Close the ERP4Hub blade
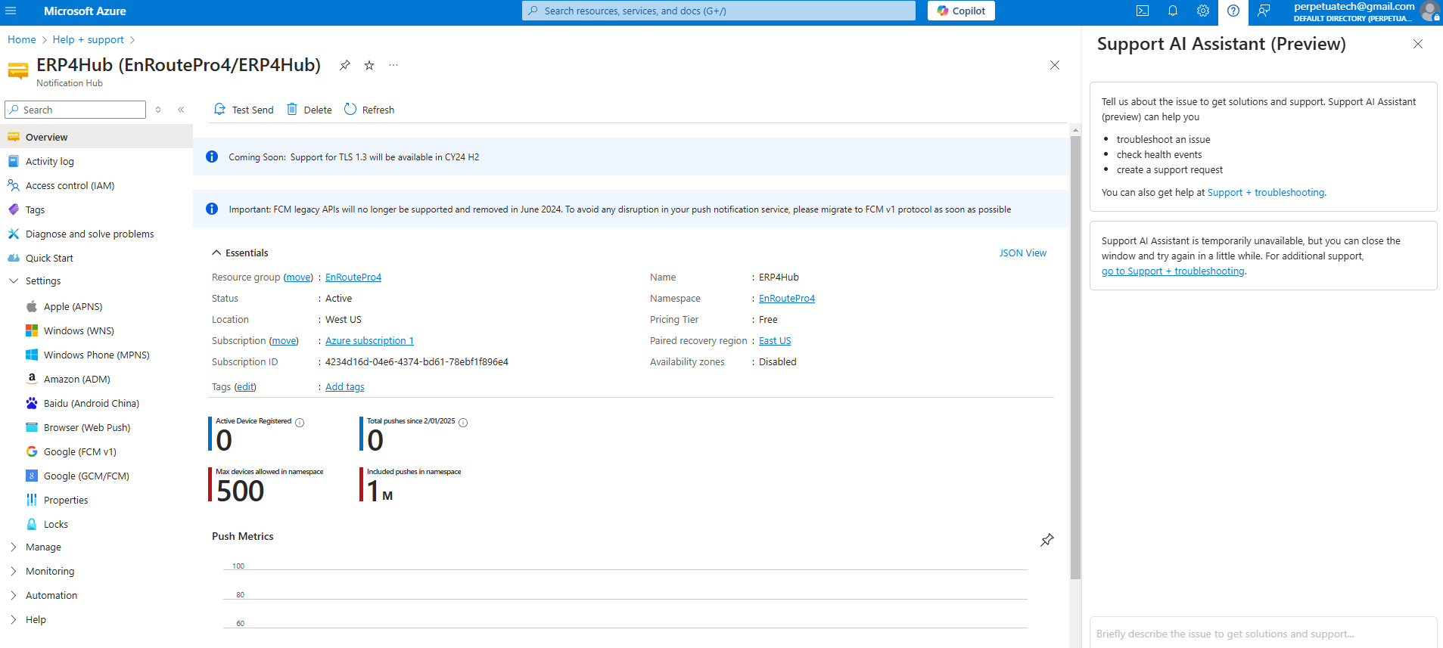The height and width of the screenshot is (648, 1443). click(1055, 65)
